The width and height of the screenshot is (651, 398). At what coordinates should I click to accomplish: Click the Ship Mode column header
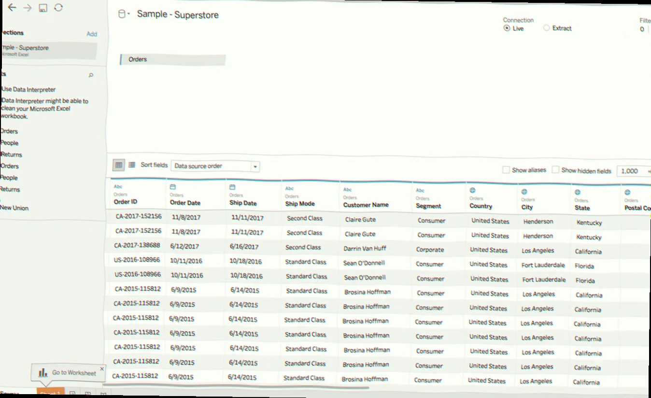pos(300,204)
